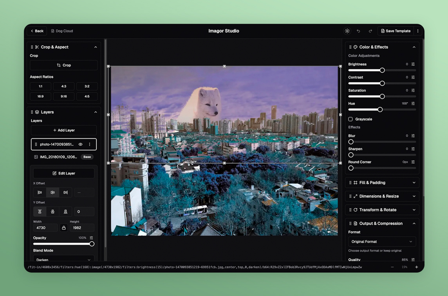Expand the Transform & Rotate section
This screenshot has height=296, width=448.
pos(382,210)
